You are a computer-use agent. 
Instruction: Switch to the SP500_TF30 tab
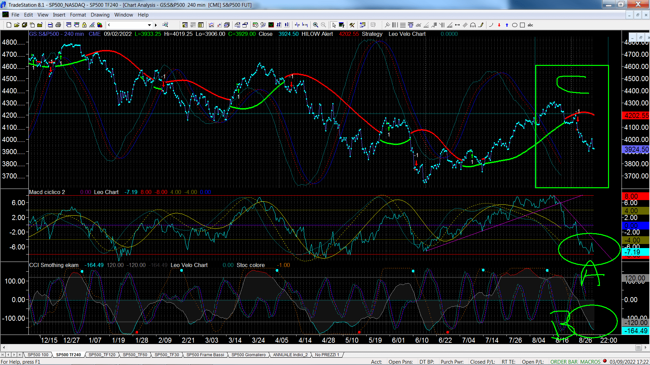click(167, 355)
